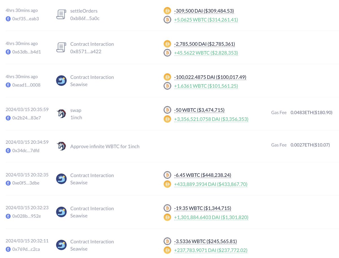Click Contract Interaction label above 0x8571...a422
Screen dimensions: 339x258
point(92,44)
